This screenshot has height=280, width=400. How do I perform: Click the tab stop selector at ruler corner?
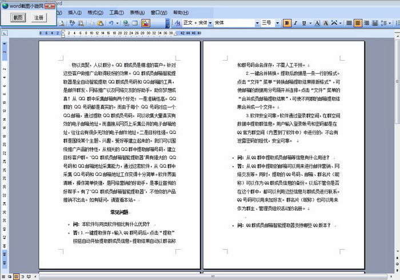pyautogui.click(x=5, y=33)
